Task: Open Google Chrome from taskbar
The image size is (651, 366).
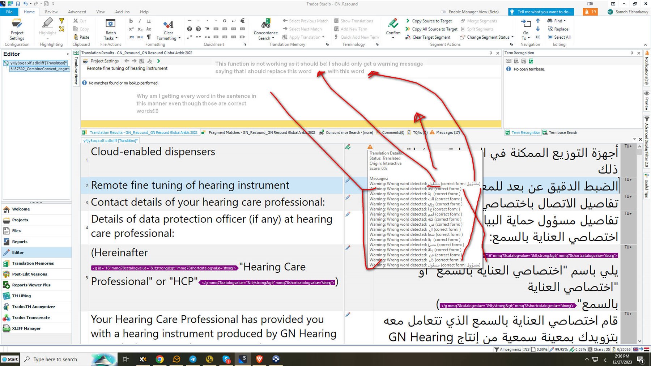Action: (x=159, y=359)
